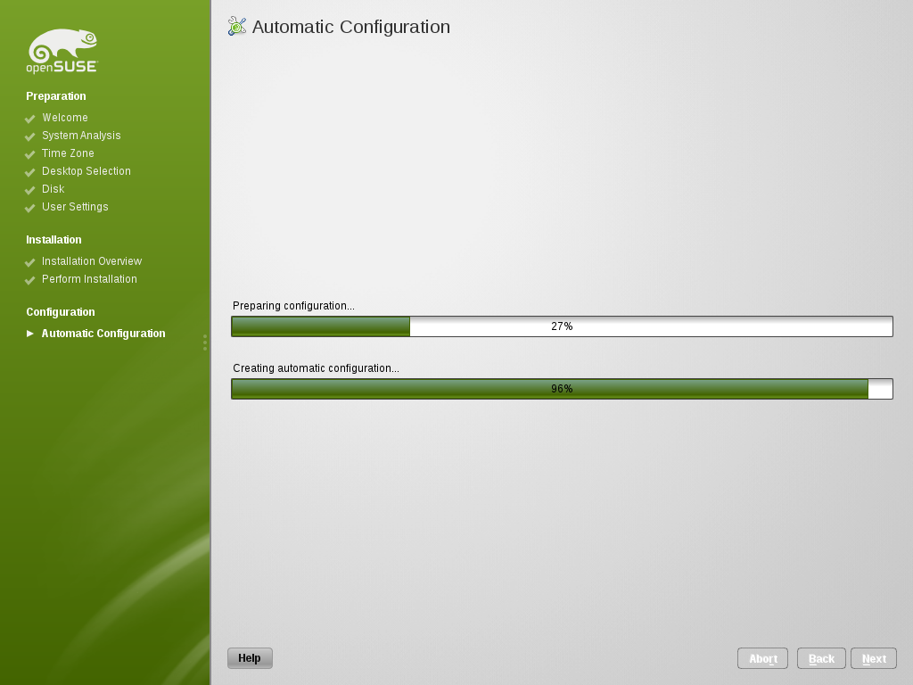913x685 pixels.
Task: Click the Back button
Action: point(821,658)
